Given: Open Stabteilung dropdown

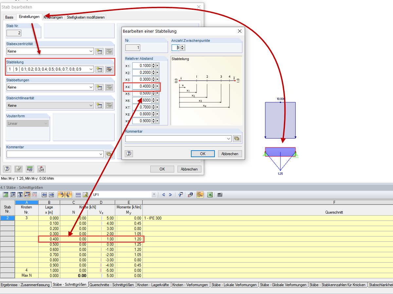Looking at the screenshot, I should (91, 69).
